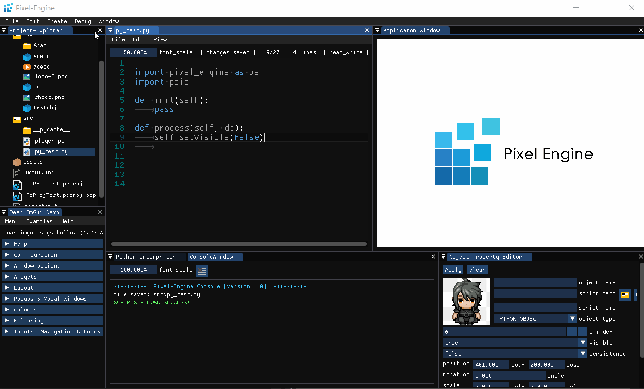This screenshot has width=644, height=389.
Task: Expand the Columns section
Action: click(x=52, y=310)
